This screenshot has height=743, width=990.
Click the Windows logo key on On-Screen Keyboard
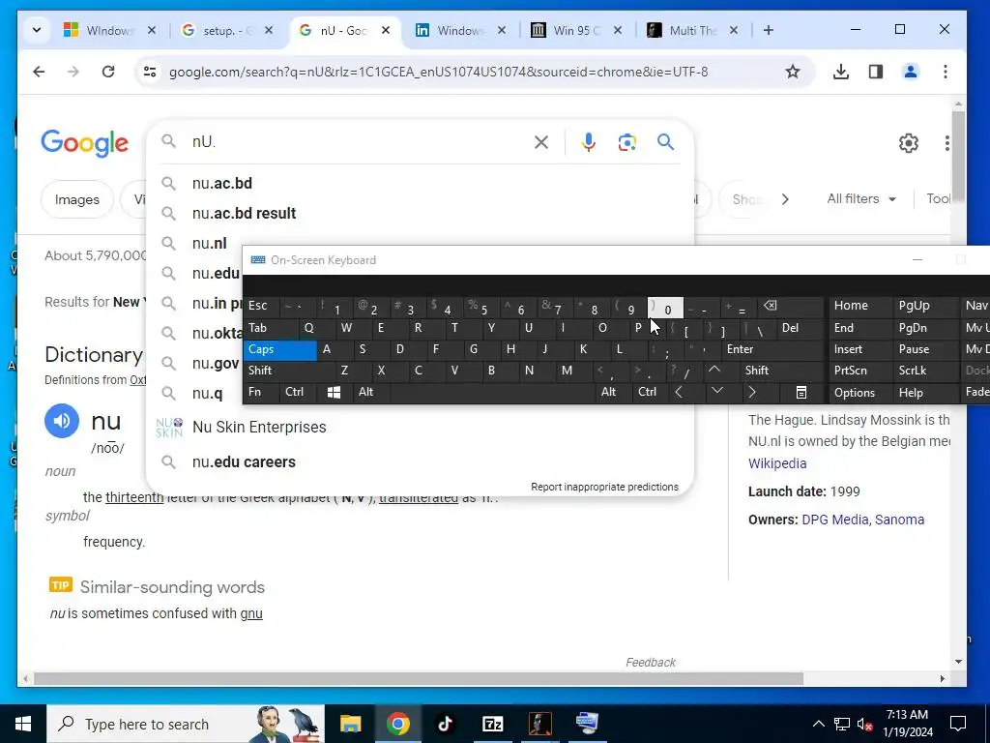pos(334,393)
